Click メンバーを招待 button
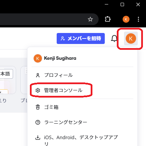Screen dimensions: 146x146 point(81,38)
